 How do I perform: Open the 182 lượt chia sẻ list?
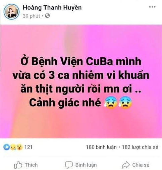click(140, 147)
